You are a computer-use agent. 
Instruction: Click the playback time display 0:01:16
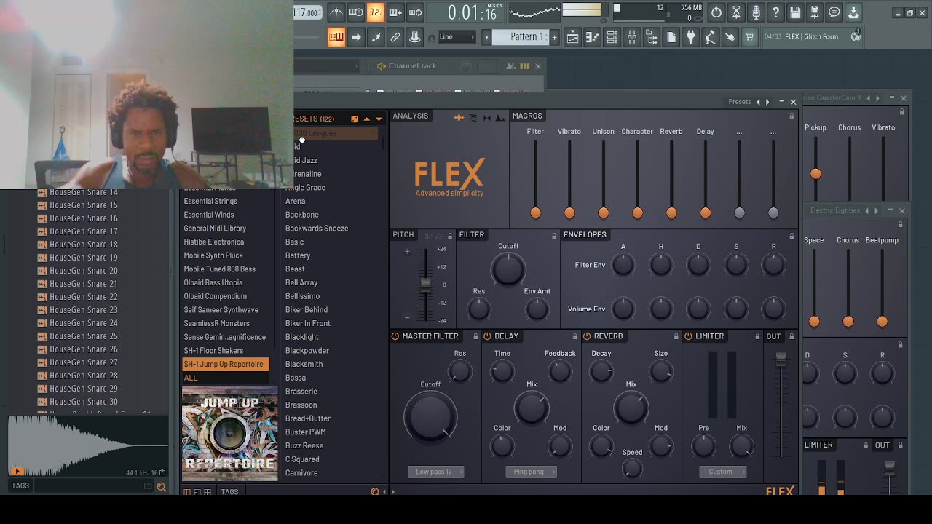(x=472, y=12)
